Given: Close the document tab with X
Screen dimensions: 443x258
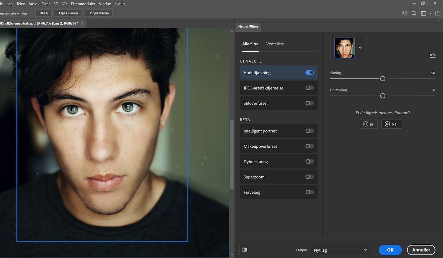Looking at the screenshot, I should 82,23.
